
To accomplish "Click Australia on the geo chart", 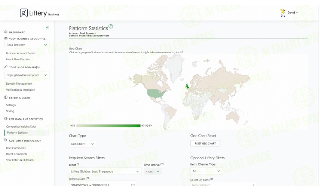I will pyautogui.click(x=233, y=117).
